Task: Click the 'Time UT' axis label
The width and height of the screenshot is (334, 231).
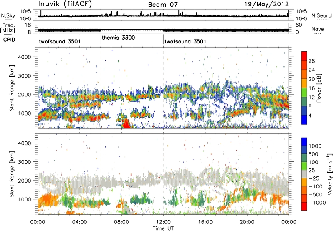Action: [x=163, y=228]
